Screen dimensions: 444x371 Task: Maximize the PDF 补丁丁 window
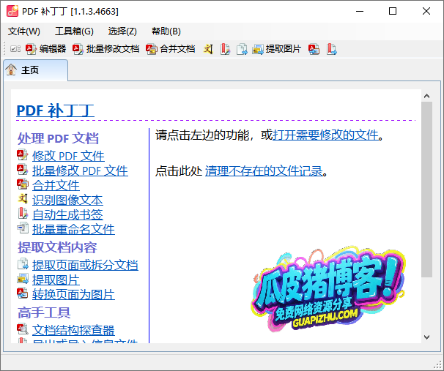(393, 11)
